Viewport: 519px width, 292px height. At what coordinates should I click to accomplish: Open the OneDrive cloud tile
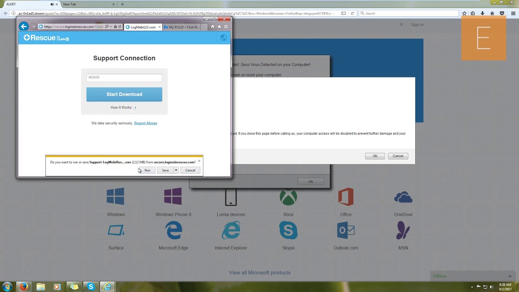(403, 198)
